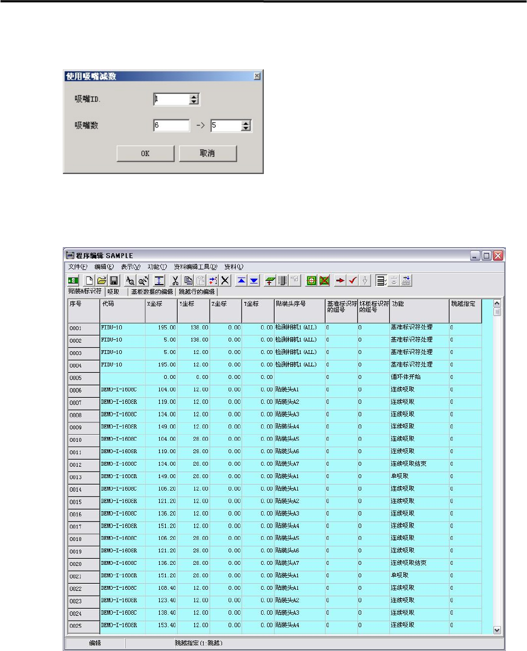527x651 pixels.
Task: Cut selection with the scissors icon
Action: (175, 280)
